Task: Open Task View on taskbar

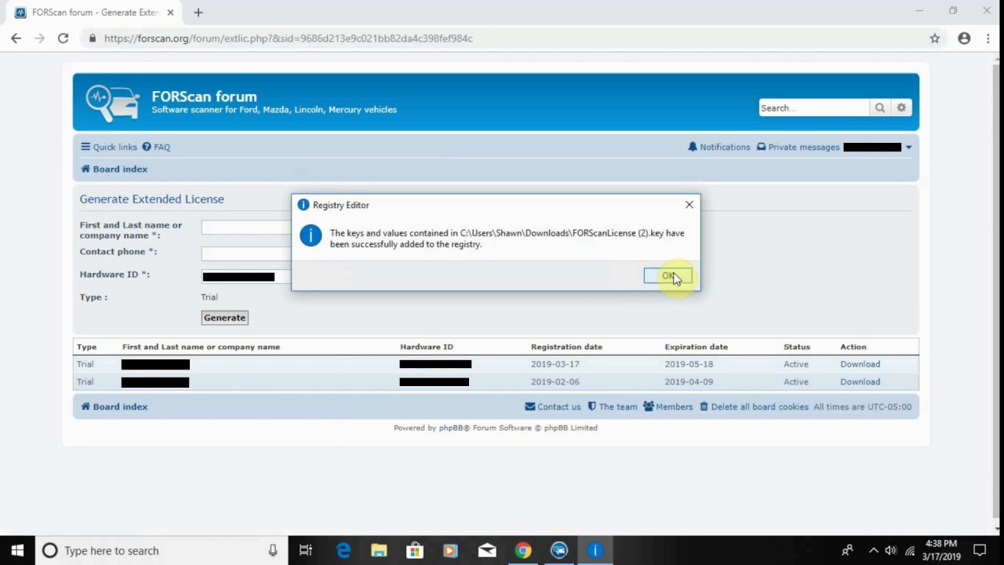Action: (306, 551)
